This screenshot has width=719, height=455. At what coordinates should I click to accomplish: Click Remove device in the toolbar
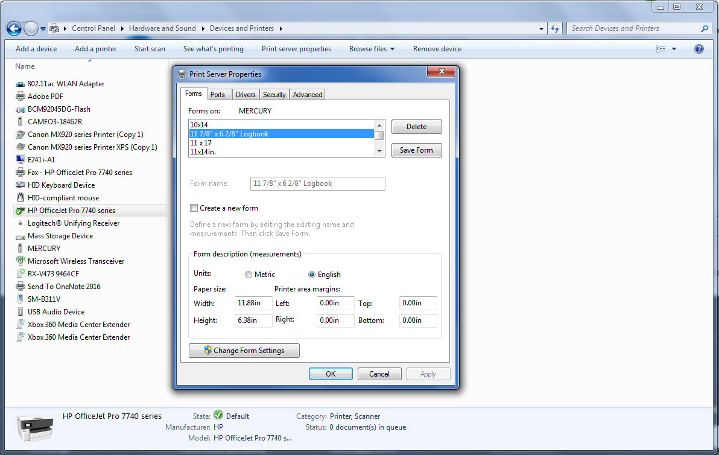(x=437, y=49)
